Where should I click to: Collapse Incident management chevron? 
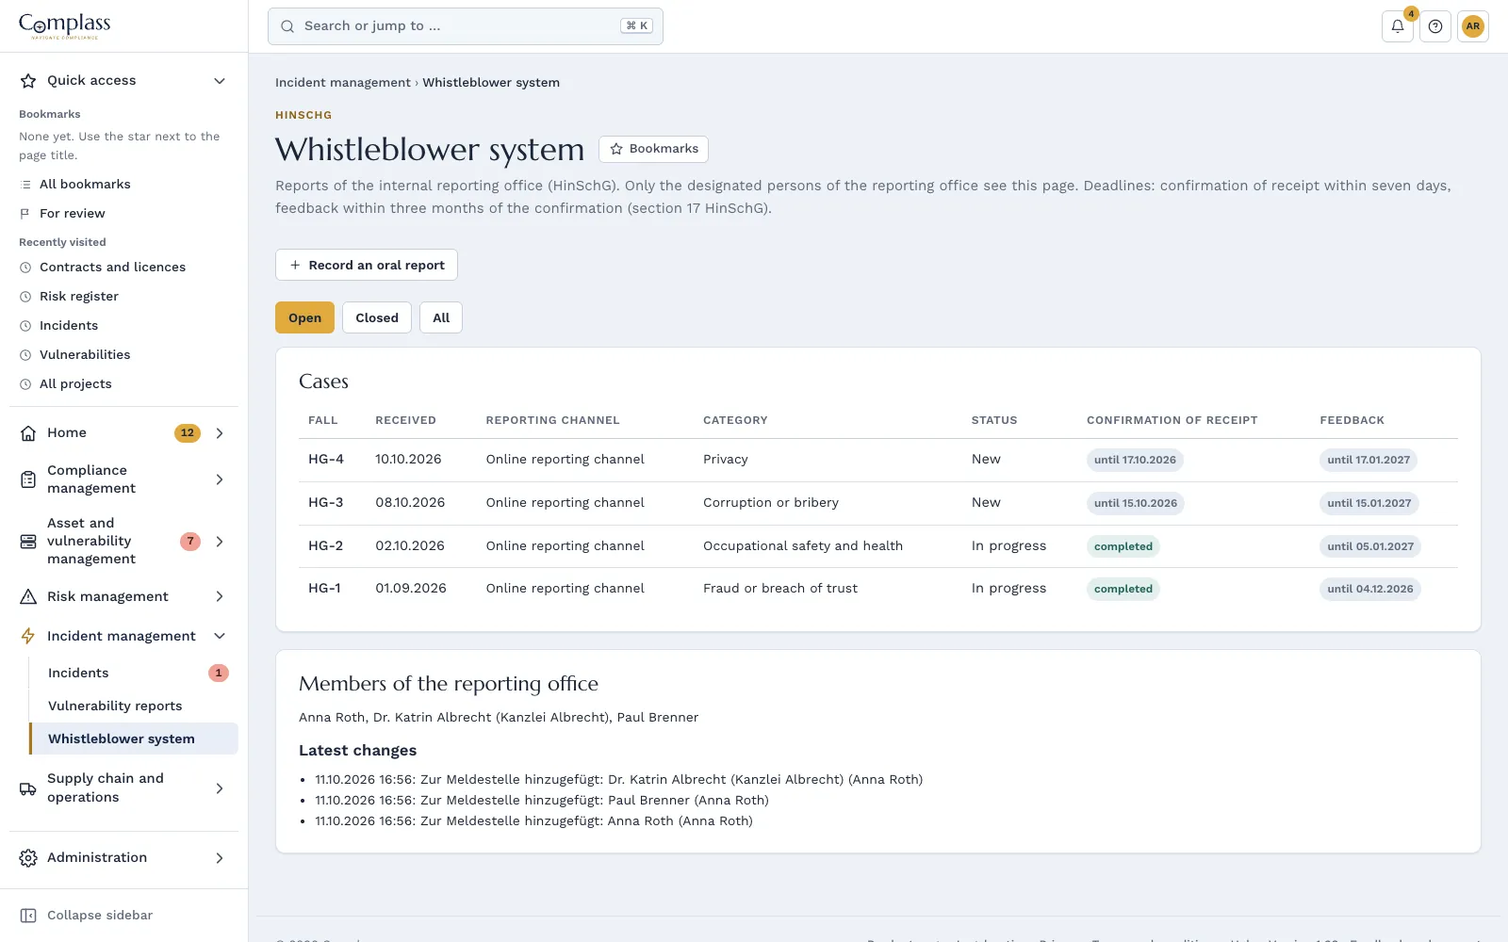[x=220, y=637]
